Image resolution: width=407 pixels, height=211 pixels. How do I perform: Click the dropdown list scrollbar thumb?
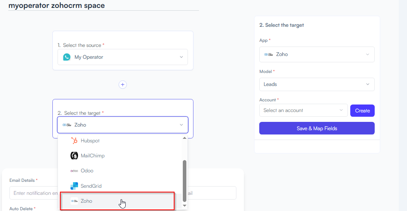pos(184,181)
